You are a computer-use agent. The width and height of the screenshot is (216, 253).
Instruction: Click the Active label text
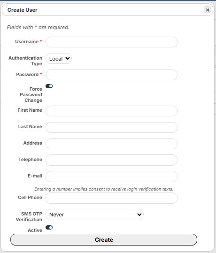[35, 230]
